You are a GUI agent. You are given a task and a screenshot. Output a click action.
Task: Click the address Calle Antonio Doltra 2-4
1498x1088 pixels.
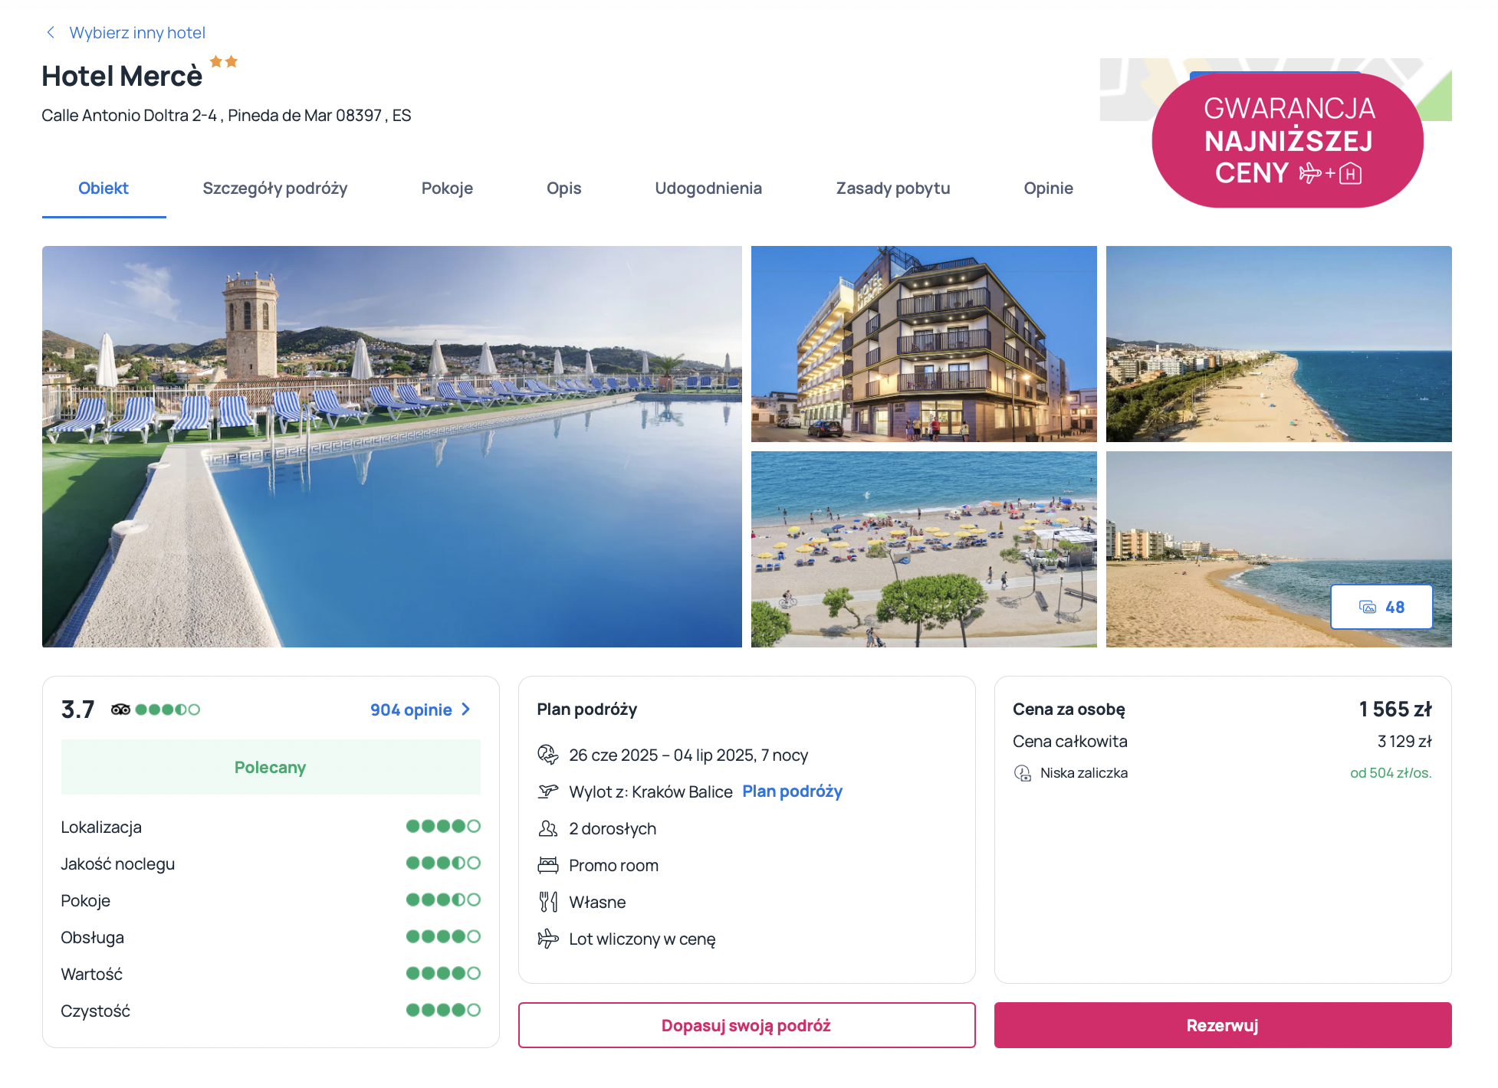[226, 116]
